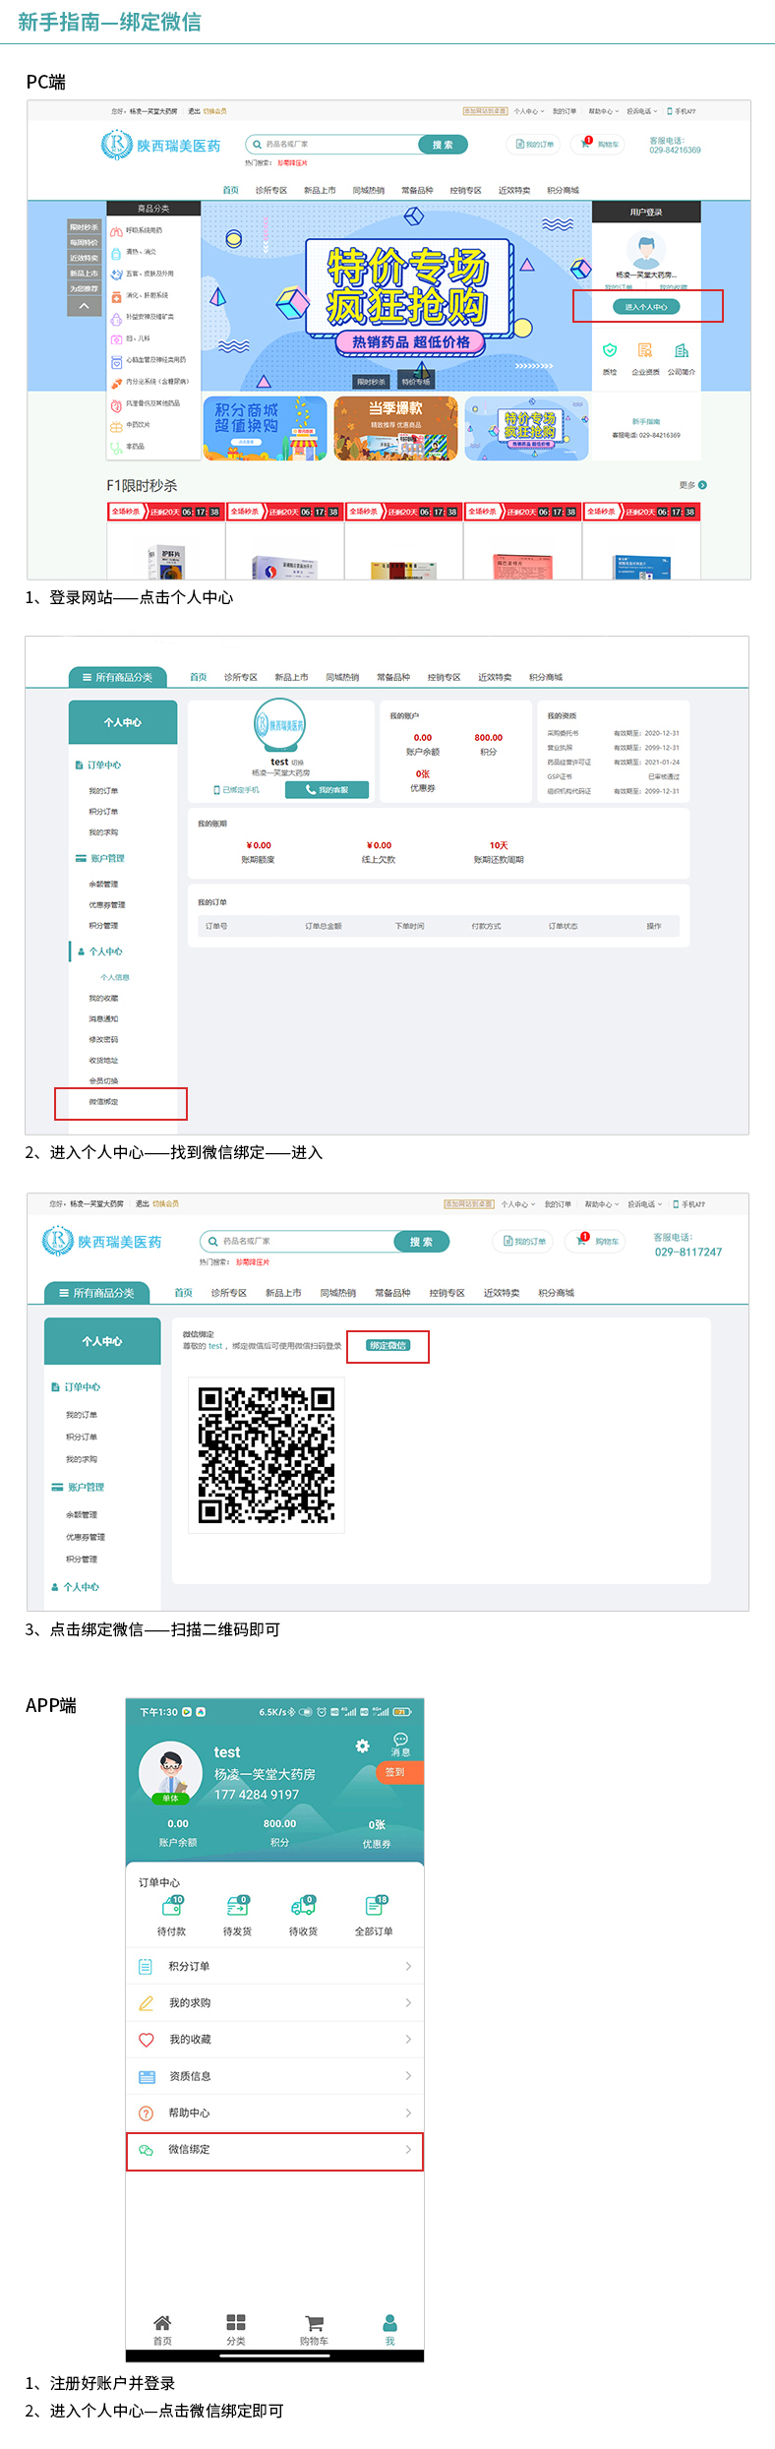The image size is (775, 2449).
Task: Click 我的客服 button in the personal center screenshot
Action: point(328,790)
